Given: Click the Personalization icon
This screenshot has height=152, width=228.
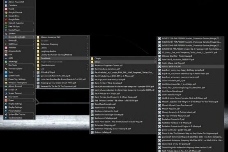Looking at the screenshot, I should pyautogui.click(x=6, y=111).
